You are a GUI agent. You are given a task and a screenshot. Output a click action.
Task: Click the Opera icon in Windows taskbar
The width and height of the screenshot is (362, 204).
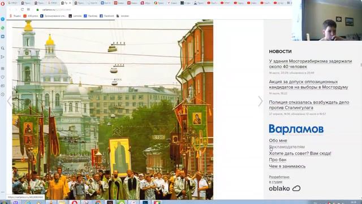point(74,202)
